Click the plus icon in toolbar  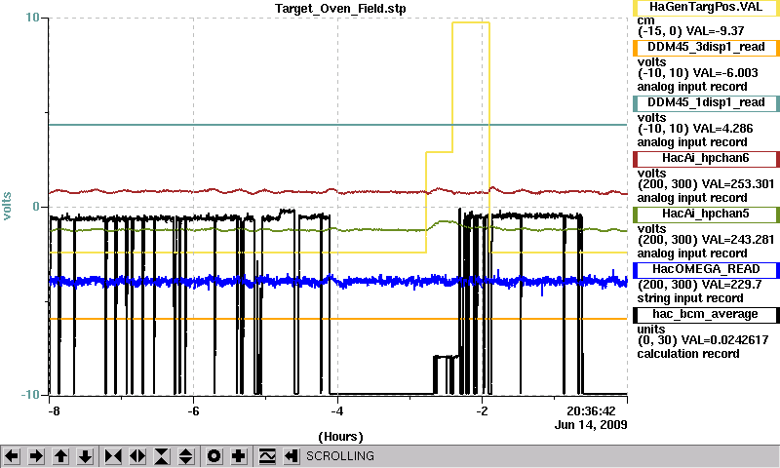click(239, 456)
